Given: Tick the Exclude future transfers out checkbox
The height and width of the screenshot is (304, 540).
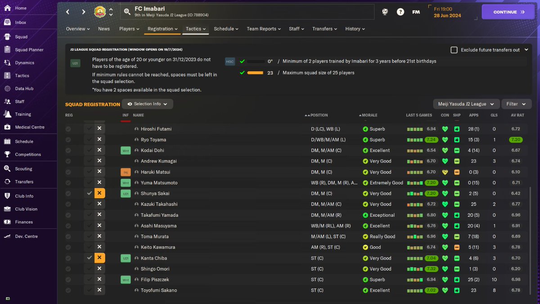Looking at the screenshot, I should [x=454, y=50].
